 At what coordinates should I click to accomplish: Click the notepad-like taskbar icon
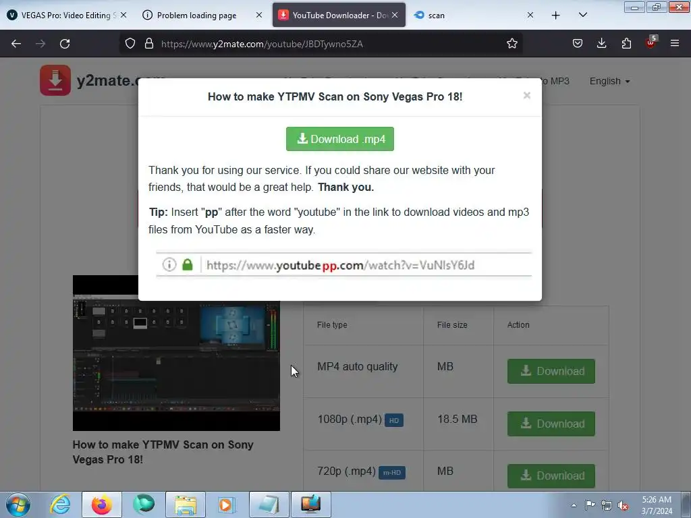click(269, 505)
